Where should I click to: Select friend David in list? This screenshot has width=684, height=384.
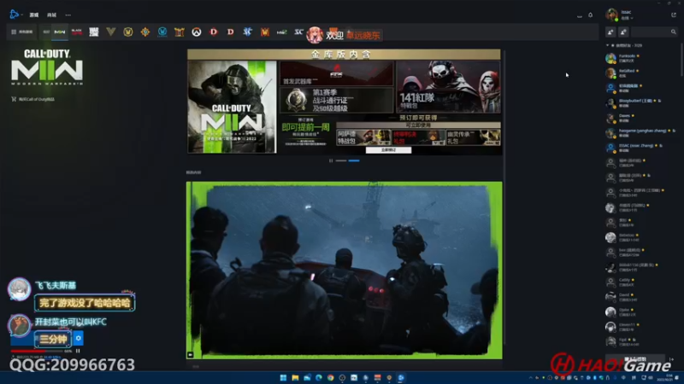(x=641, y=297)
